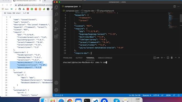Open Skype from the Dock
The image size is (182, 102).
(x=117, y=100)
